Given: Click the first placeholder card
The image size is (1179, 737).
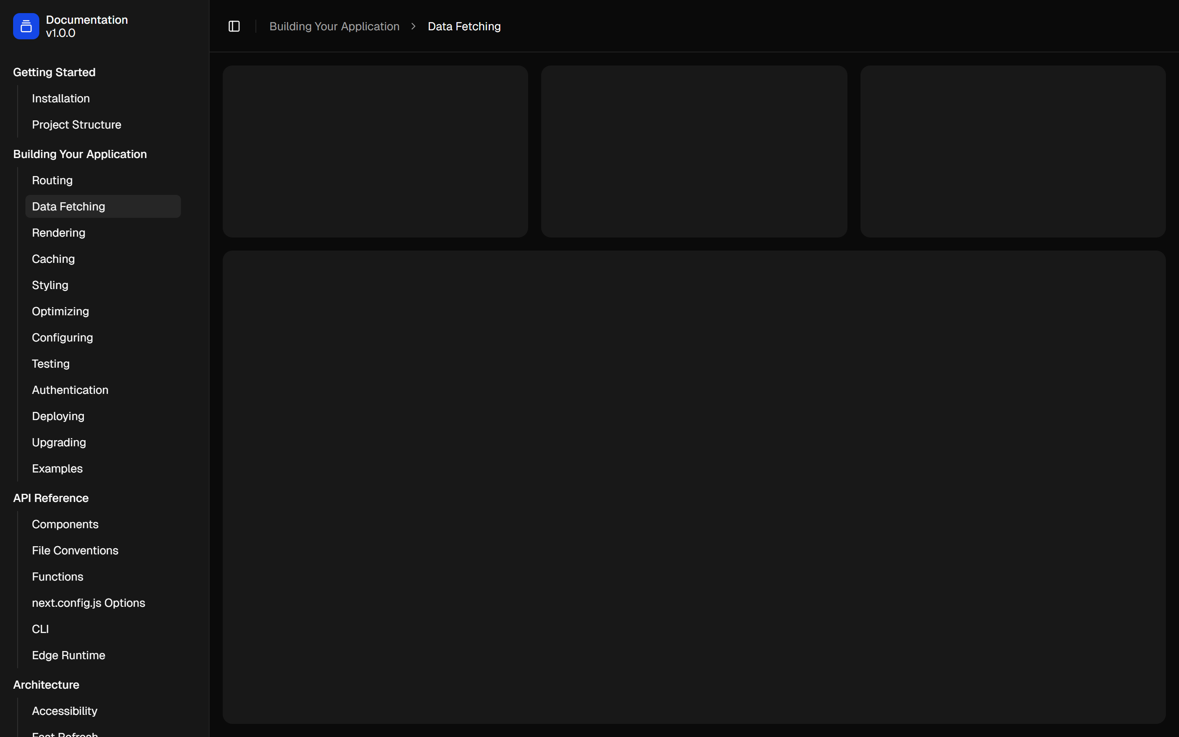Looking at the screenshot, I should pyautogui.click(x=375, y=151).
